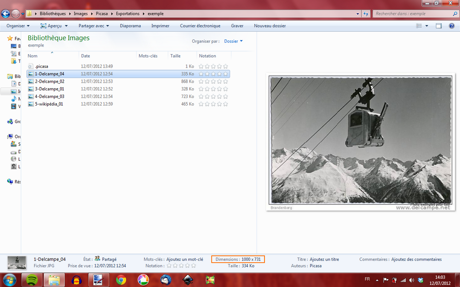Select the Music note library icon in the sidebar
This screenshot has width=460, height=287.
[x=13, y=99]
